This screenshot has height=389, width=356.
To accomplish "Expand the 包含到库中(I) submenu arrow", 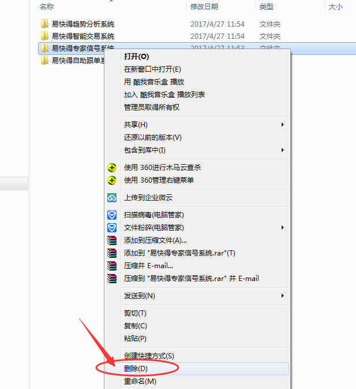I will coord(283,150).
